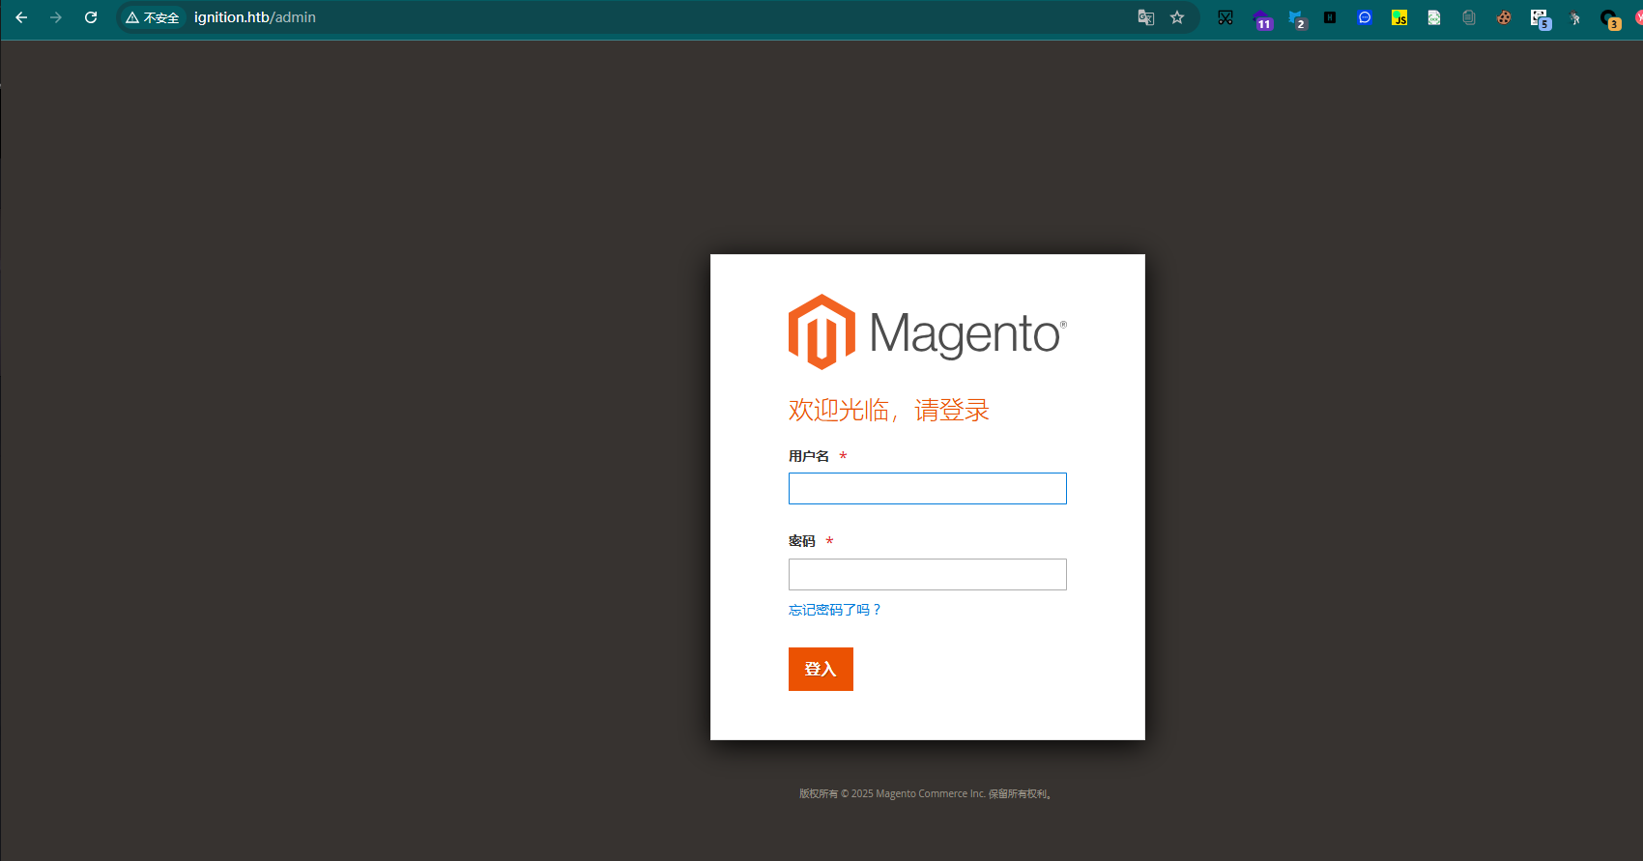Open the 不安全 site security info chip
1643x861 pixels.
[153, 17]
